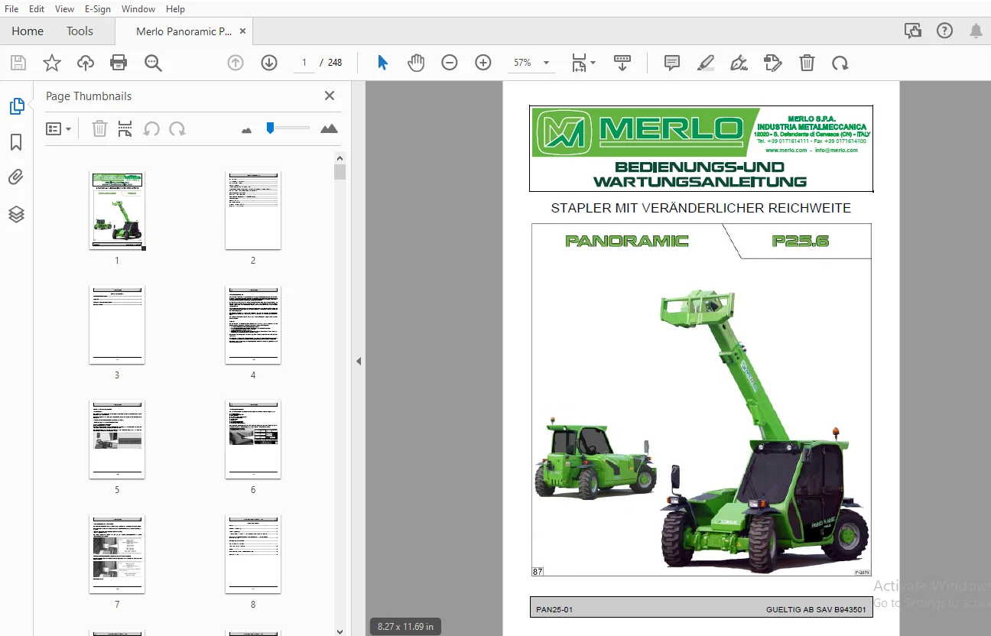Open the Edit menu

(x=37, y=9)
